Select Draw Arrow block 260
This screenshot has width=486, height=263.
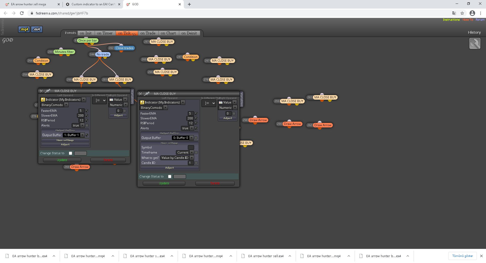click(80, 167)
